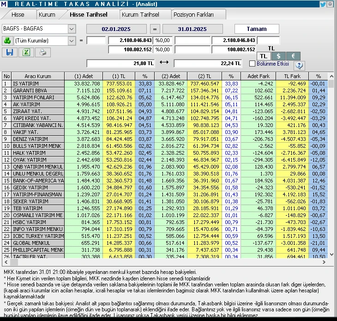
Task: Expand the (Tüm Kurumlar) institution dropdown
Action: tap(72, 41)
